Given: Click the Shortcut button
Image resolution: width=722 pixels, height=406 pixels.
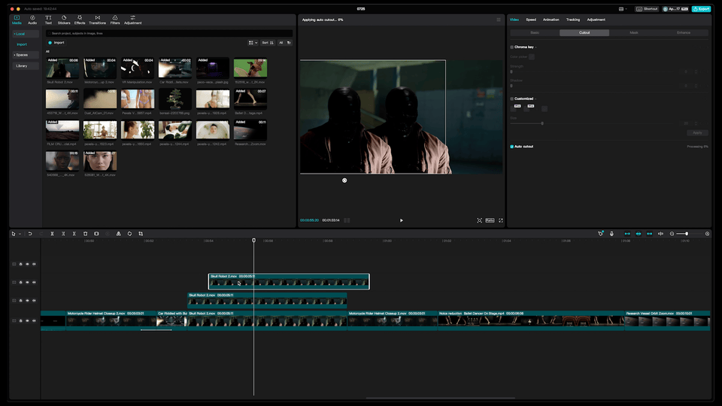Looking at the screenshot, I should tap(647, 9).
